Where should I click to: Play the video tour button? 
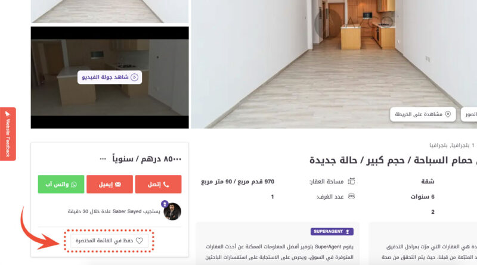click(110, 77)
